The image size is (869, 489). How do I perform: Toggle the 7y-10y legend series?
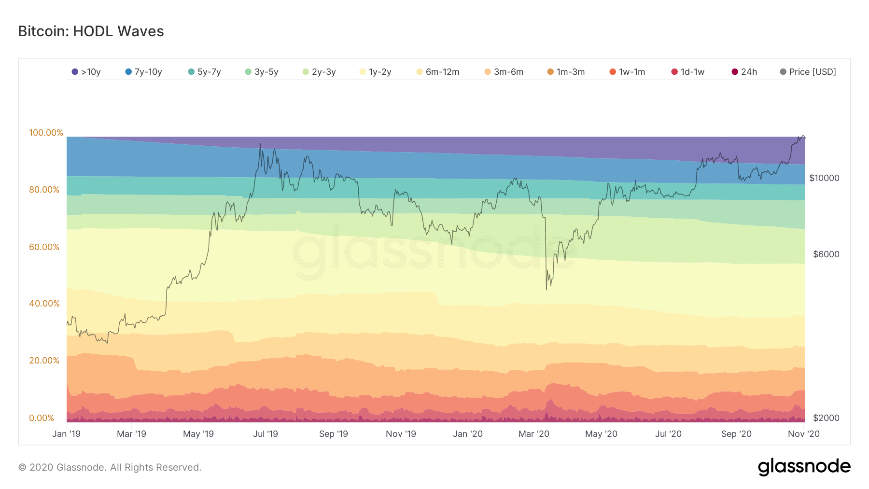143,72
